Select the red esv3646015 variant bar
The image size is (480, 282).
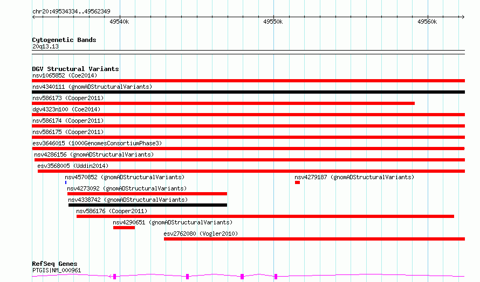(248, 149)
